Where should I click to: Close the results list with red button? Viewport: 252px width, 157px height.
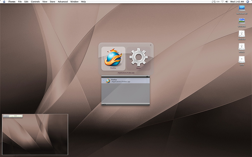pyautogui.click(x=102, y=77)
